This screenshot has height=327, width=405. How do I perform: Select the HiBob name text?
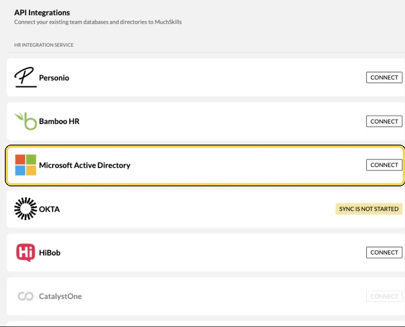50,253
